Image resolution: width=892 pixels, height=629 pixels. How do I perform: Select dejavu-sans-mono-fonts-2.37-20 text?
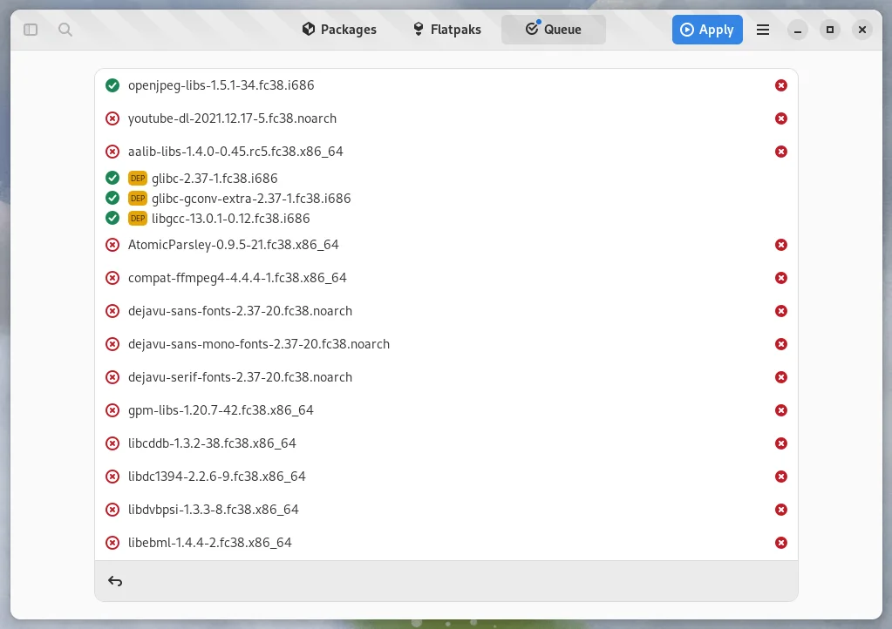pos(259,344)
